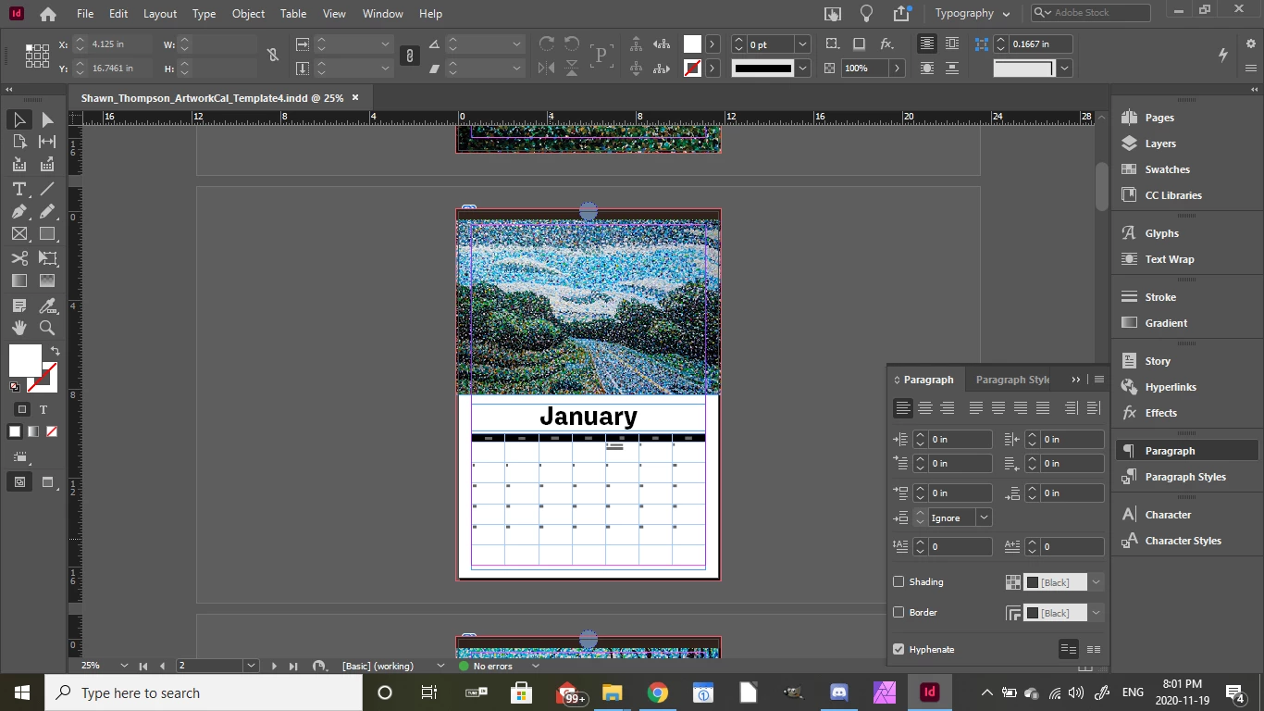This screenshot has height=711, width=1264.
Task: Open the Typography workspace dropdown
Action: pos(973,13)
